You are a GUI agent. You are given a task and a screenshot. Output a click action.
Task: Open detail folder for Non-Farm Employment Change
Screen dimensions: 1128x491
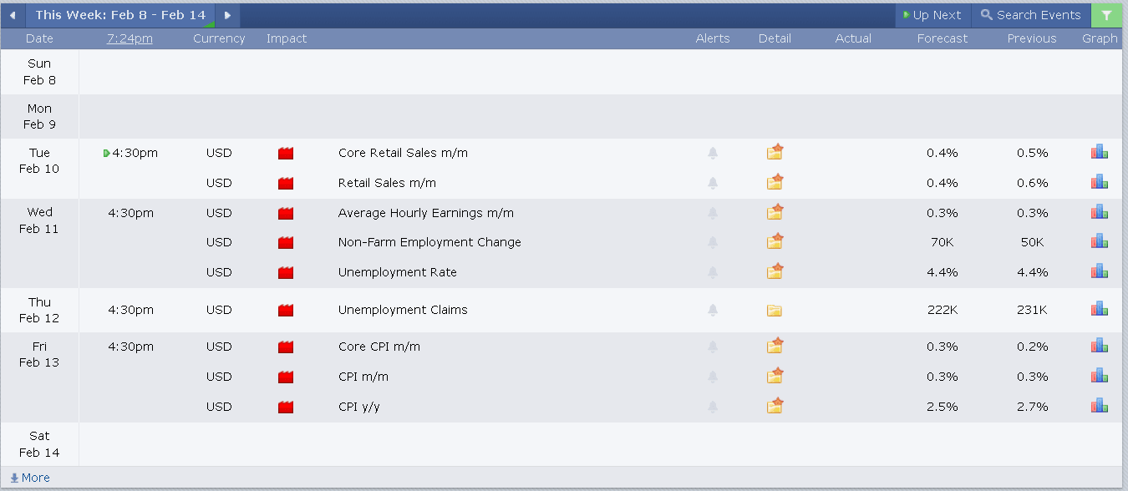[x=775, y=242]
